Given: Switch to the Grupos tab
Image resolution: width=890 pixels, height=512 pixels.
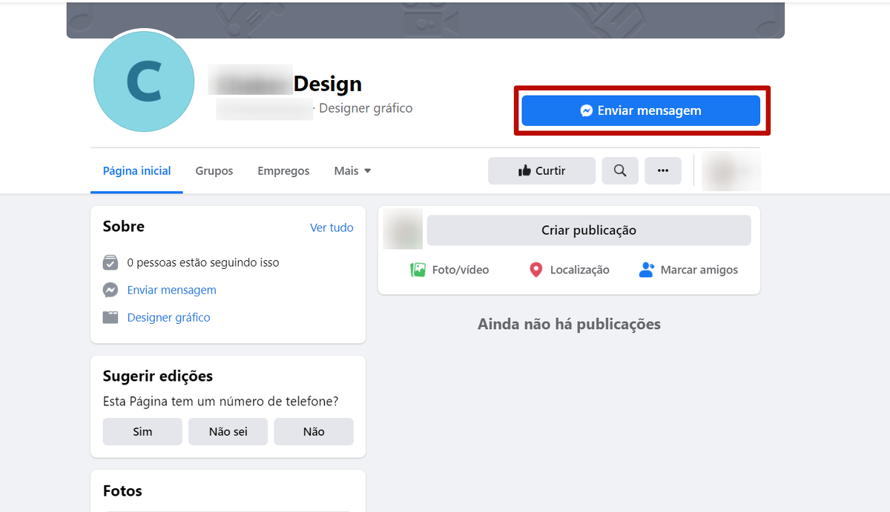Looking at the screenshot, I should (214, 171).
